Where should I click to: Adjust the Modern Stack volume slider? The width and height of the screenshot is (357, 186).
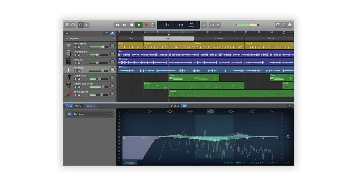[x=97, y=55]
